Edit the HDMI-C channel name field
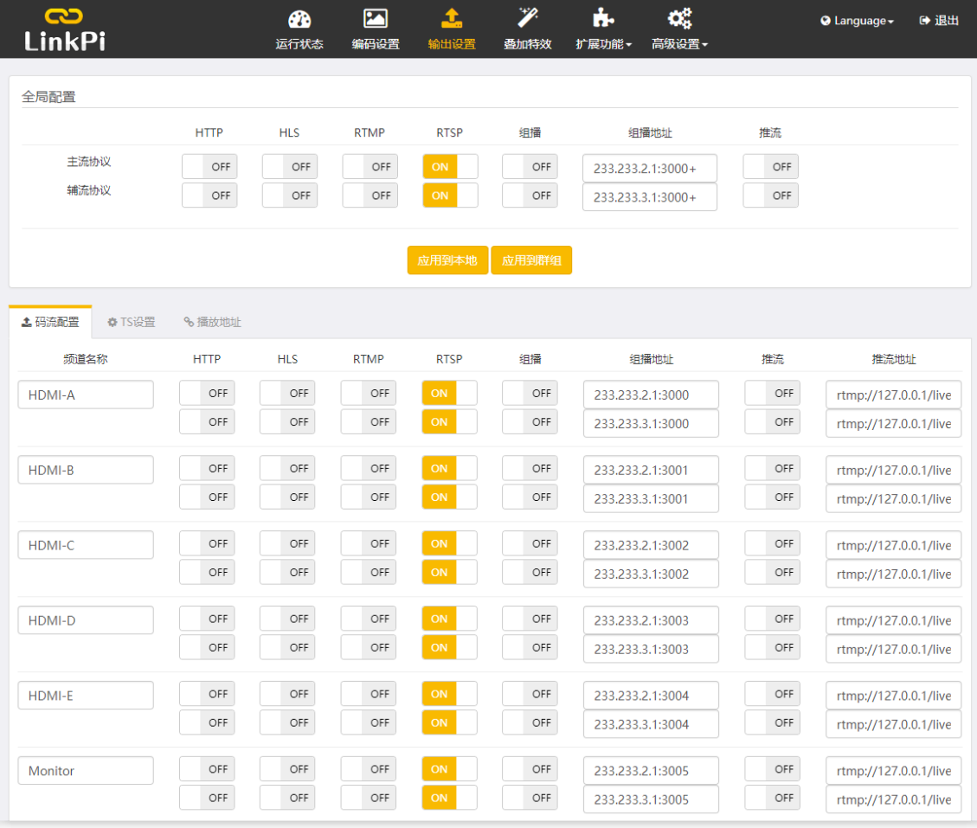The height and width of the screenshot is (828, 977). point(86,545)
